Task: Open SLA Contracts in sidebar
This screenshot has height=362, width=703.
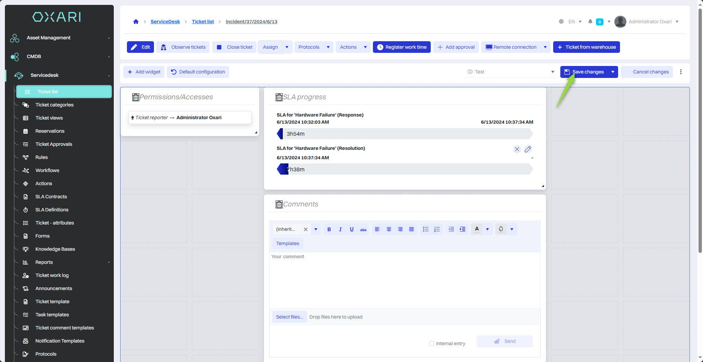Action: tap(51, 197)
